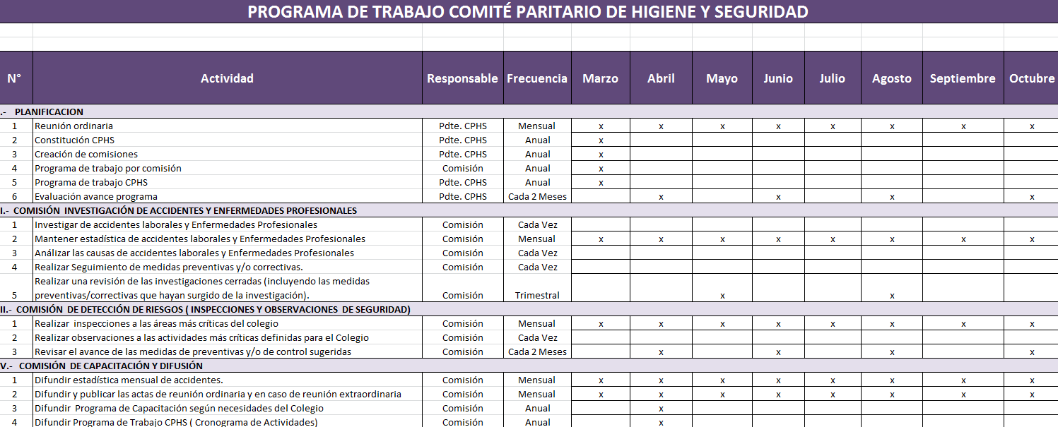The image size is (1058, 427).
Task: Select the 'Trimestral' frequency cell
Action: click(x=537, y=295)
